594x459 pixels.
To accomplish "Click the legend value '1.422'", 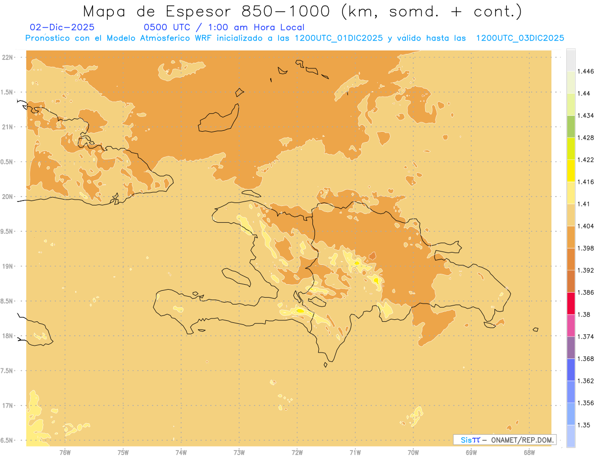I will [586, 159].
